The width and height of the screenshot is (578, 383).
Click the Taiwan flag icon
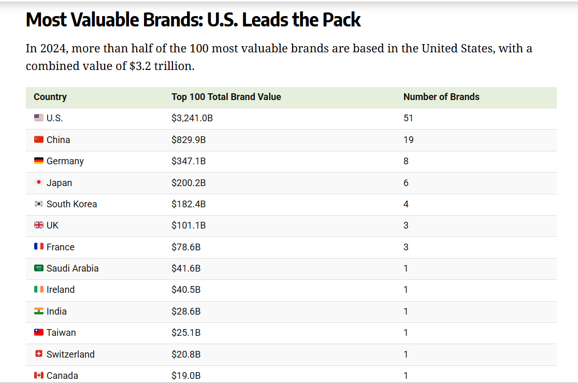pos(39,332)
